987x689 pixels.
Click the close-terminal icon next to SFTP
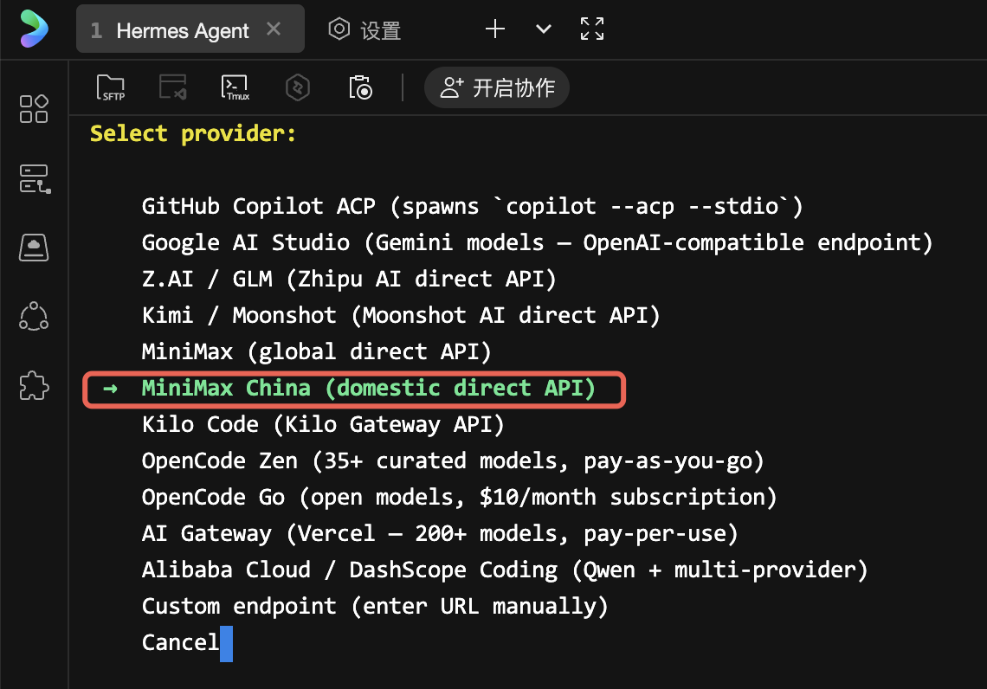172,87
